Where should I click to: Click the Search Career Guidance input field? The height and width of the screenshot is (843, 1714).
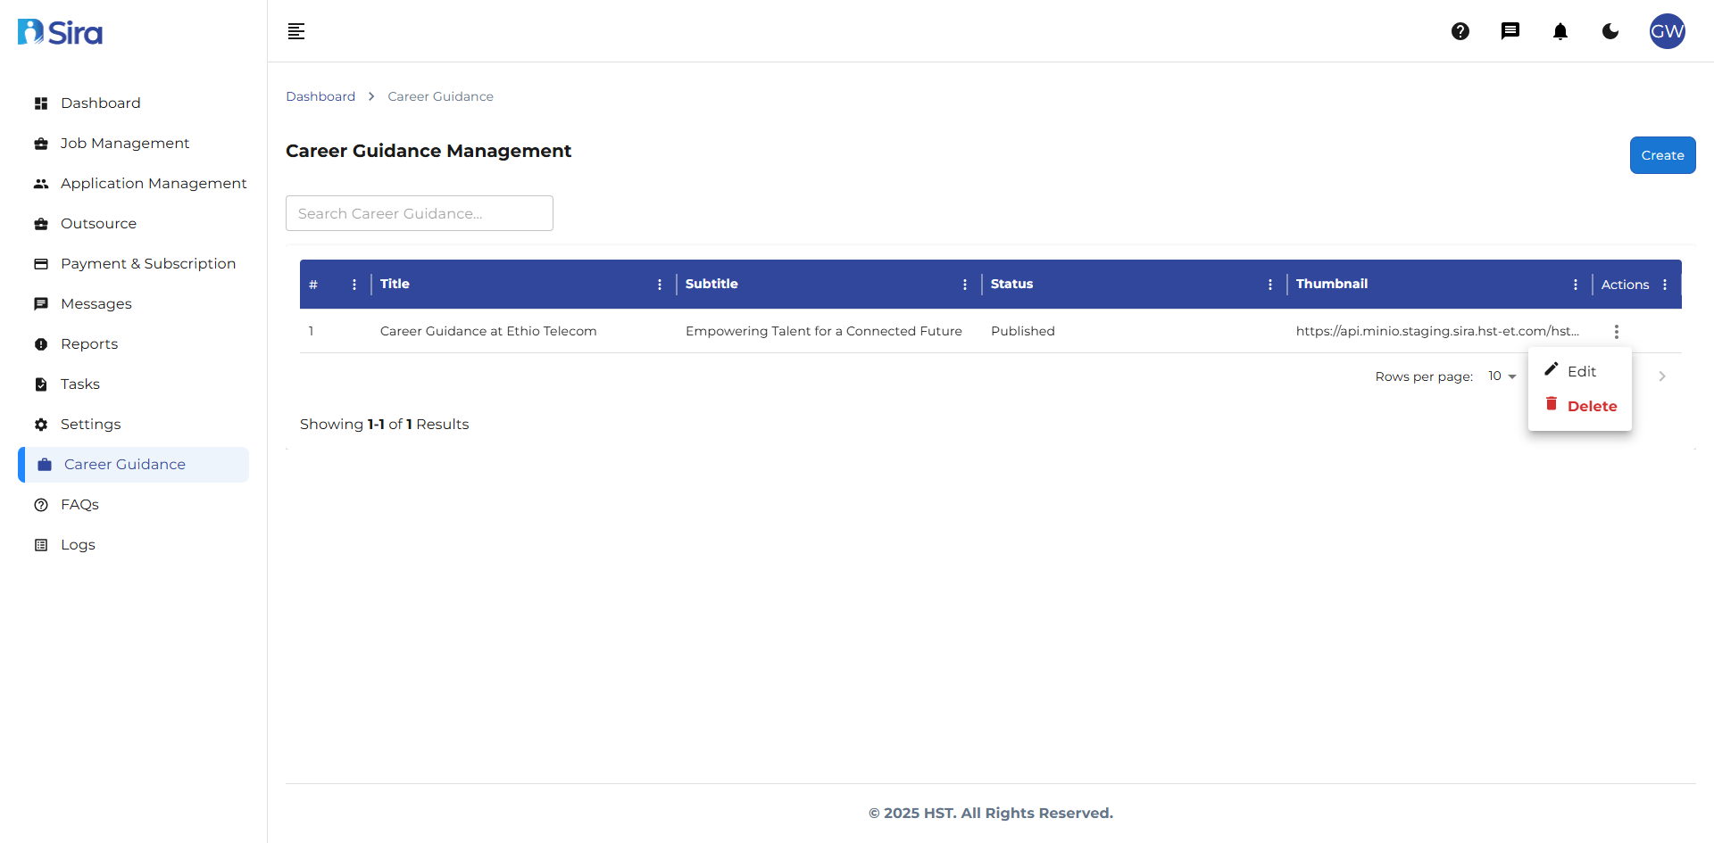pos(419,213)
